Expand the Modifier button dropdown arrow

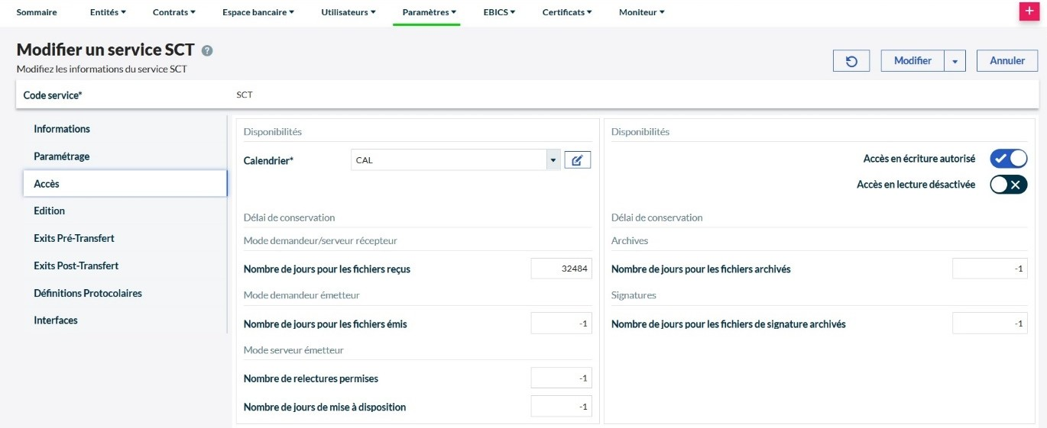[x=955, y=61]
